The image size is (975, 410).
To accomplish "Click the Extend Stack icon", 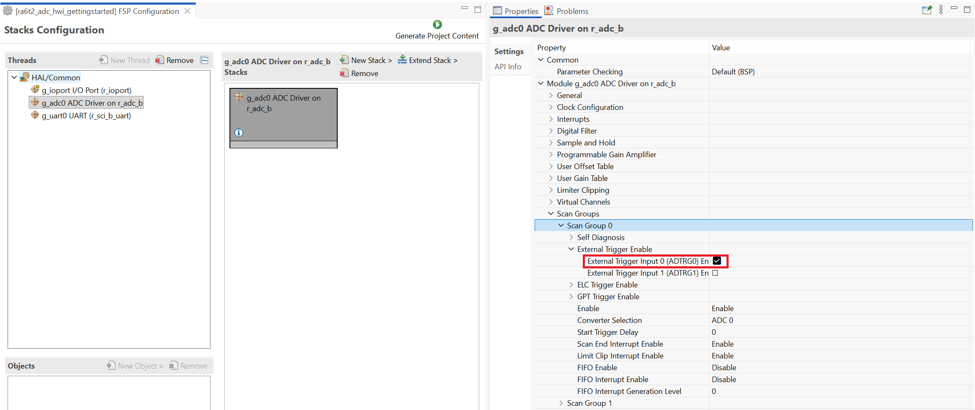I will point(402,60).
